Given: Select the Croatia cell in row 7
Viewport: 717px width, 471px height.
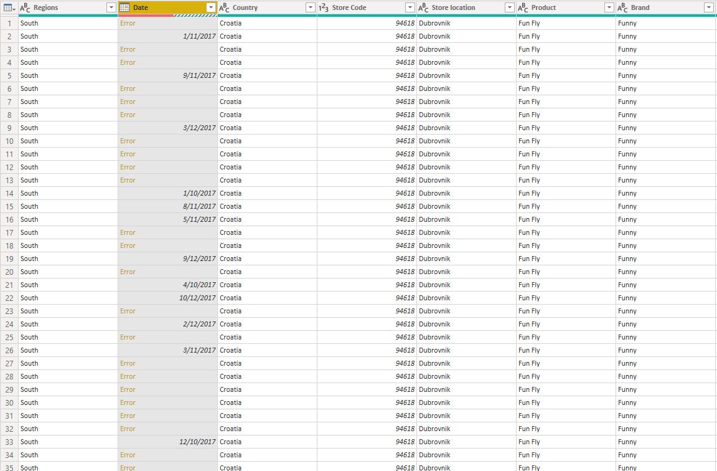Looking at the screenshot, I should tap(268, 102).
